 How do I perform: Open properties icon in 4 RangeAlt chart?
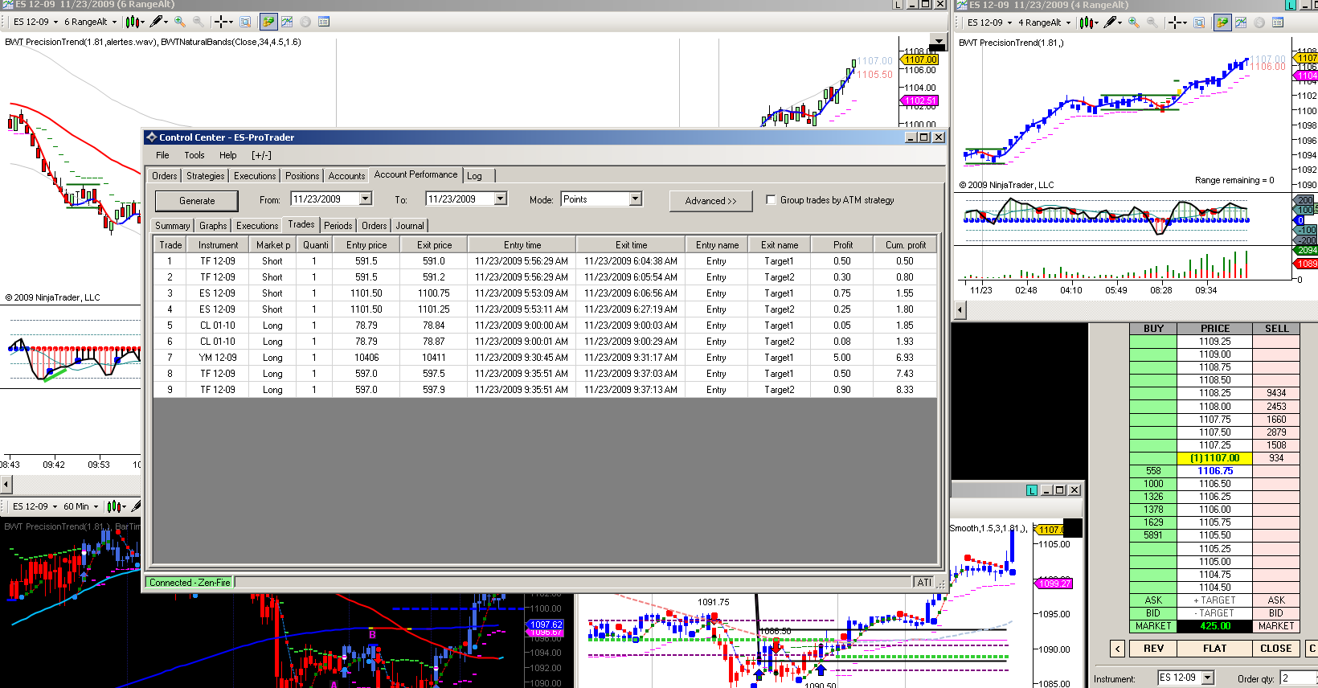pos(1278,23)
